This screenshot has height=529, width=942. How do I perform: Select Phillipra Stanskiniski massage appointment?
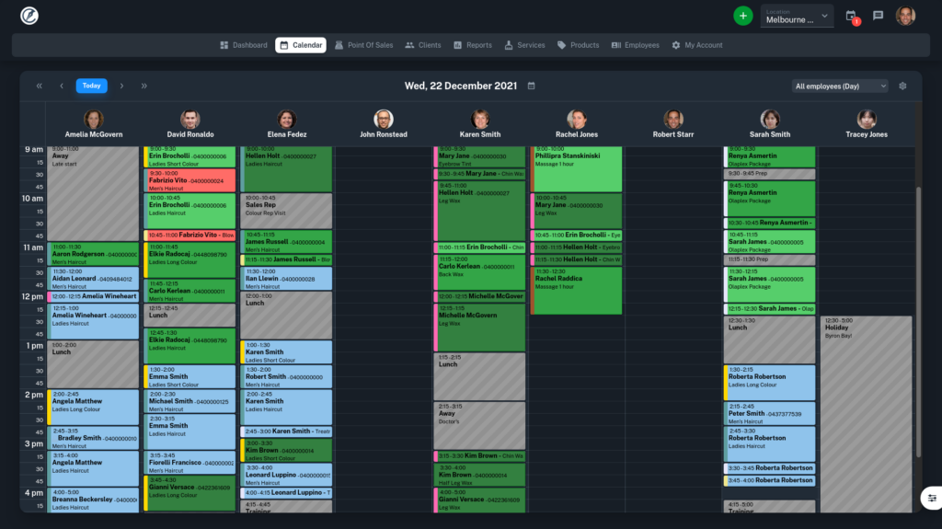[x=576, y=169]
